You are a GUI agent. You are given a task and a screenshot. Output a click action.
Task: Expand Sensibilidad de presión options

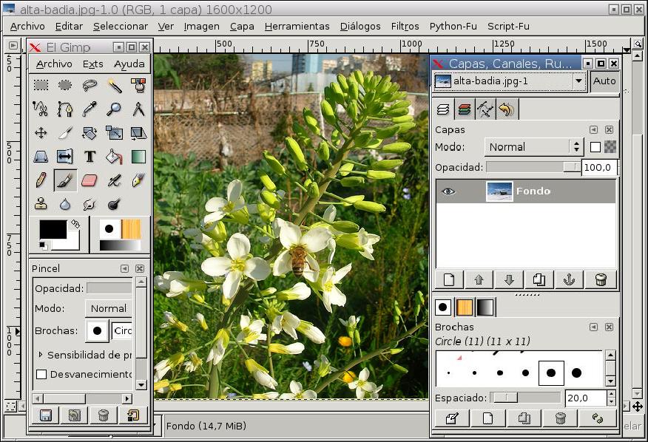40,355
